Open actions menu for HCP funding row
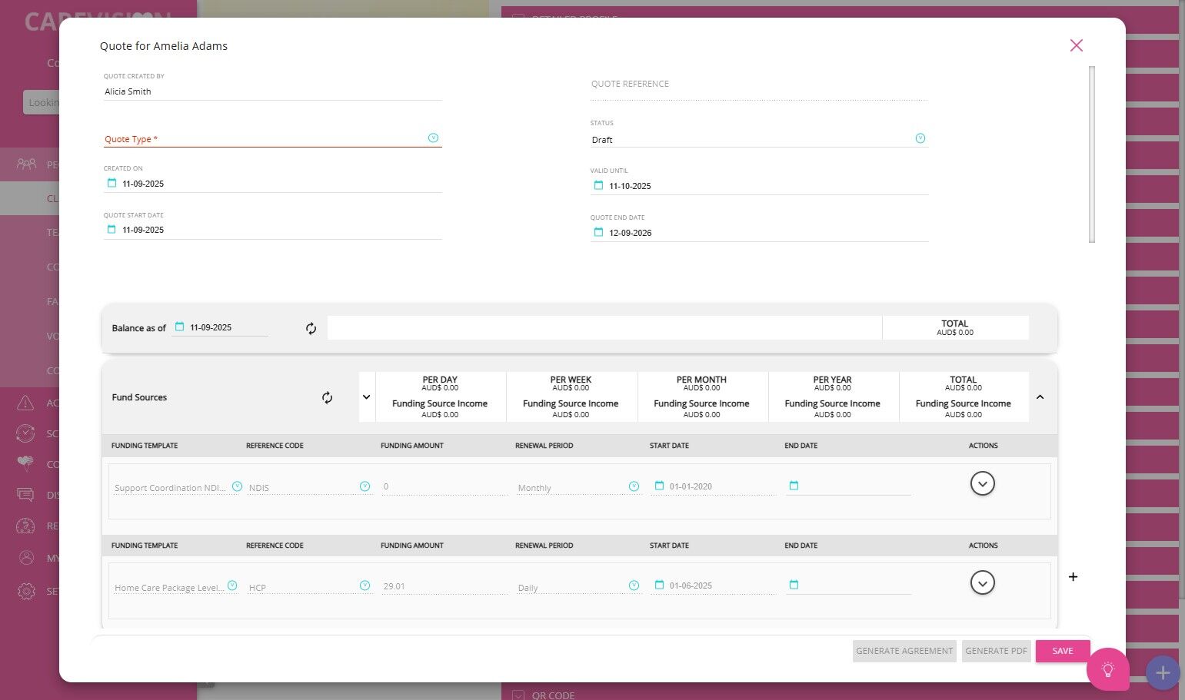Viewport: 1185px width, 700px height. click(x=983, y=582)
